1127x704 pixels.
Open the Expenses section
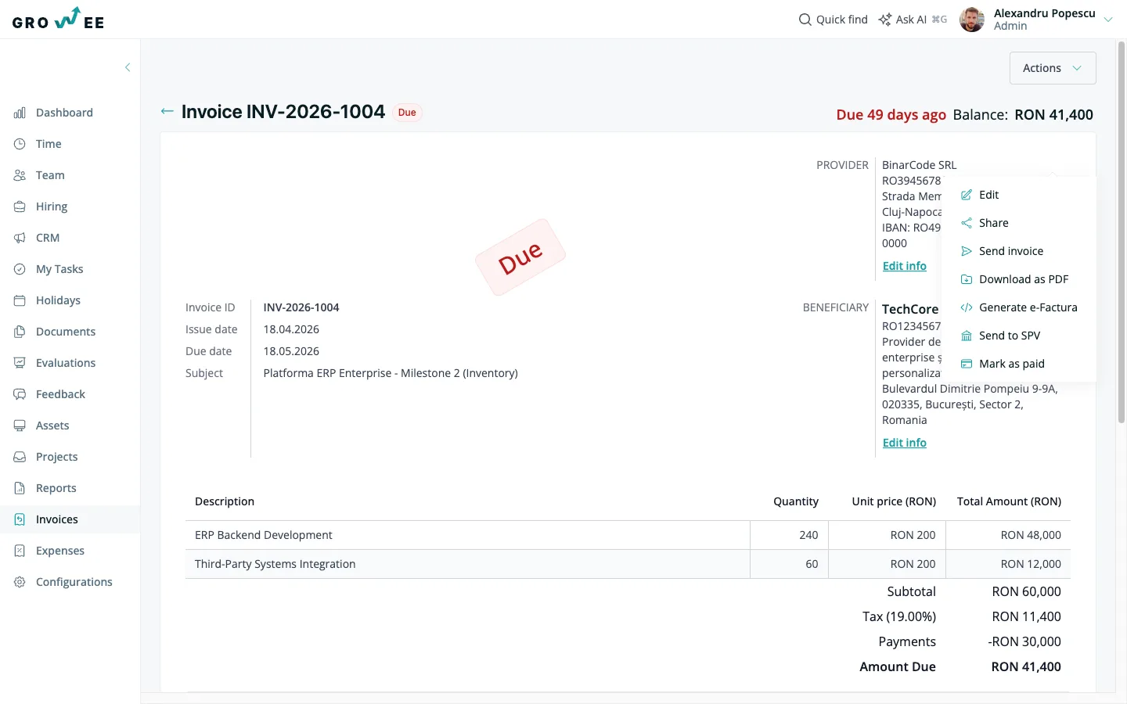pos(60,551)
